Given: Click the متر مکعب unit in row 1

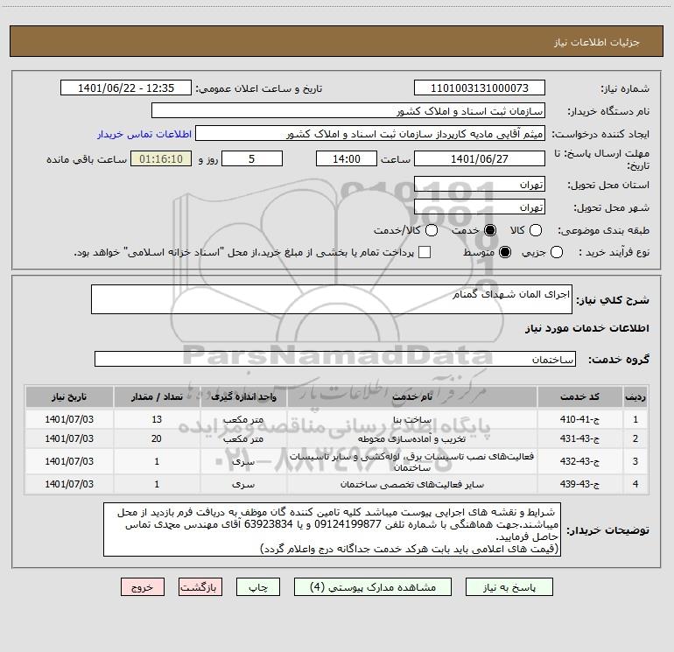Looking at the screenshot, I should (243, 420).
